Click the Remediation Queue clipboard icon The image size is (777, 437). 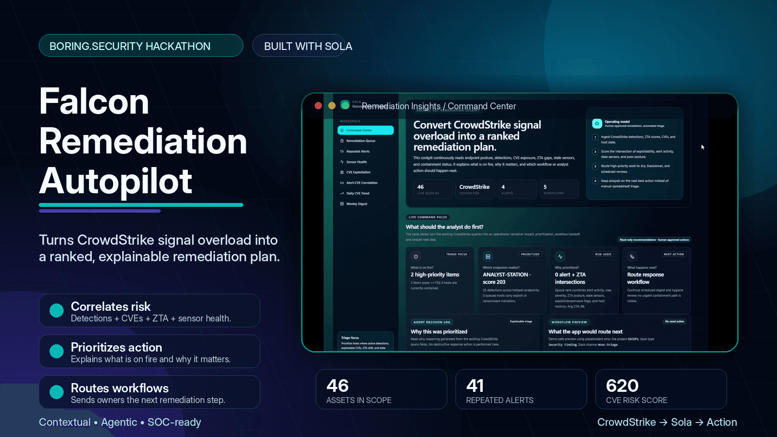[342, 141]
